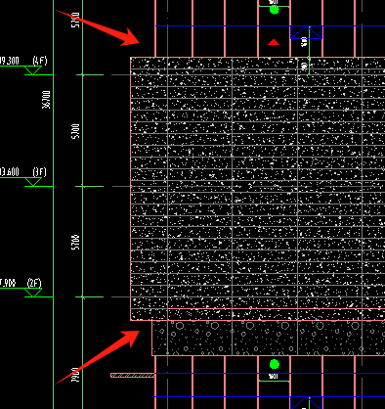This screenshot has width=385, height=409.
Task: Select the 36700 overall dimension text
Action: (x=47, y=100)
